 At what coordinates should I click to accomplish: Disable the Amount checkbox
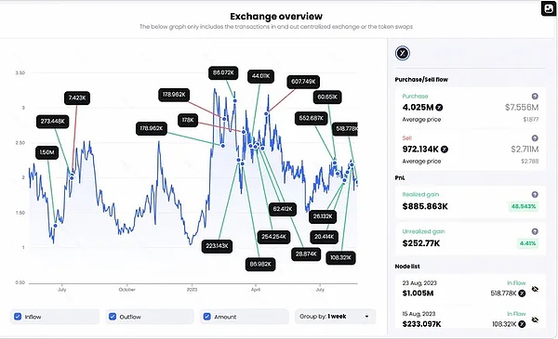[x=207, y=317]
